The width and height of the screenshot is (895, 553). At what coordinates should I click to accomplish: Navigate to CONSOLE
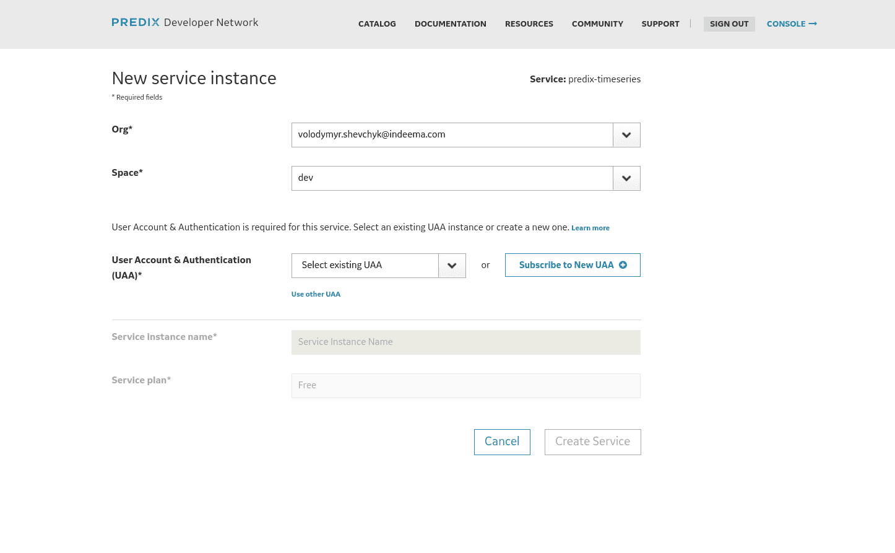(787, 24)
